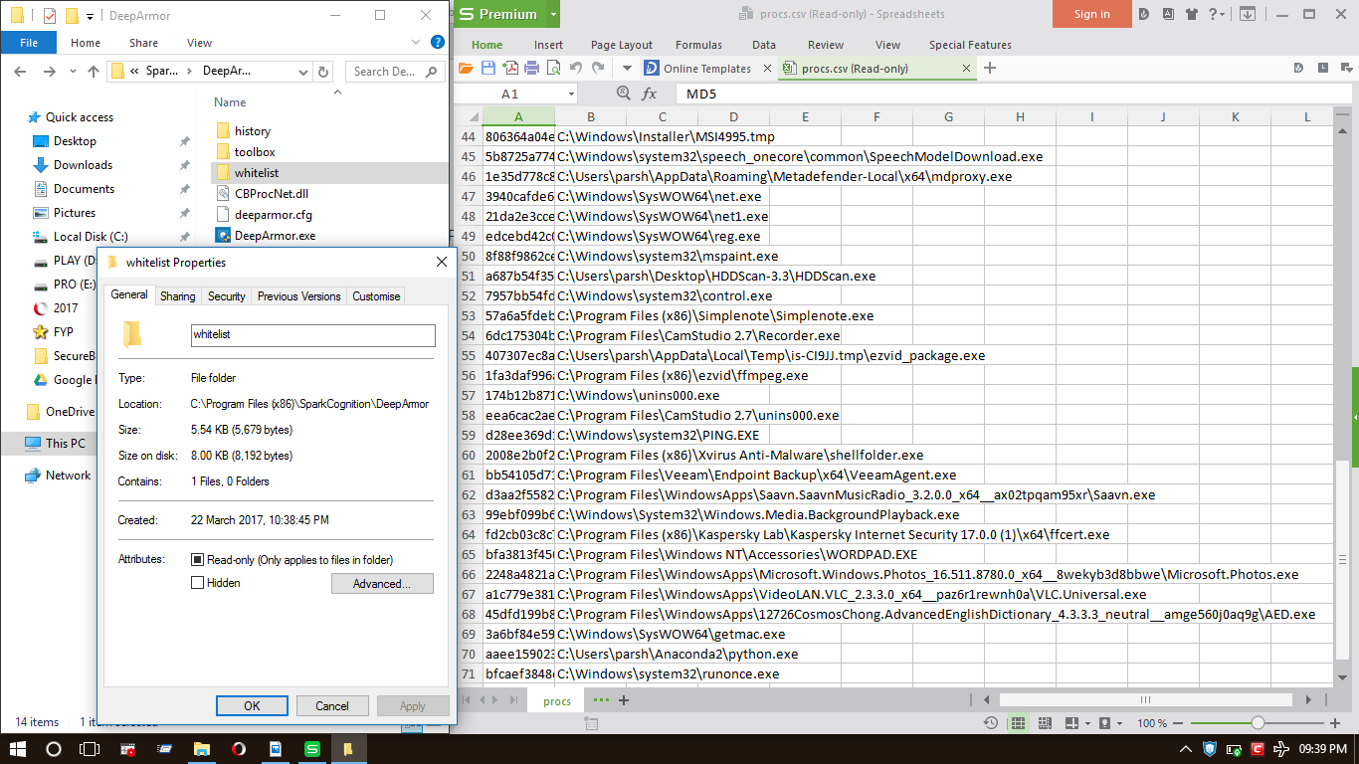Close the Online Templates tab
1359x764 pixels.
point(766,69)
